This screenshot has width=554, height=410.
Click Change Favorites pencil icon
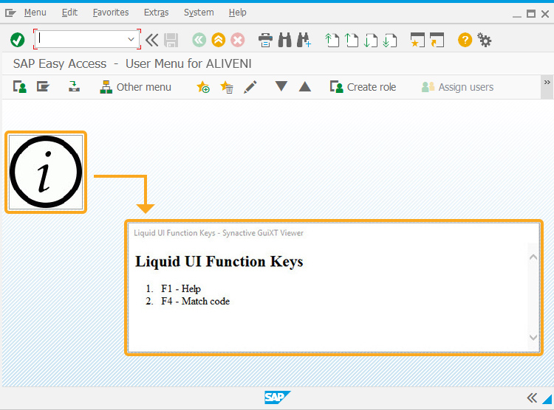(250, 87)
